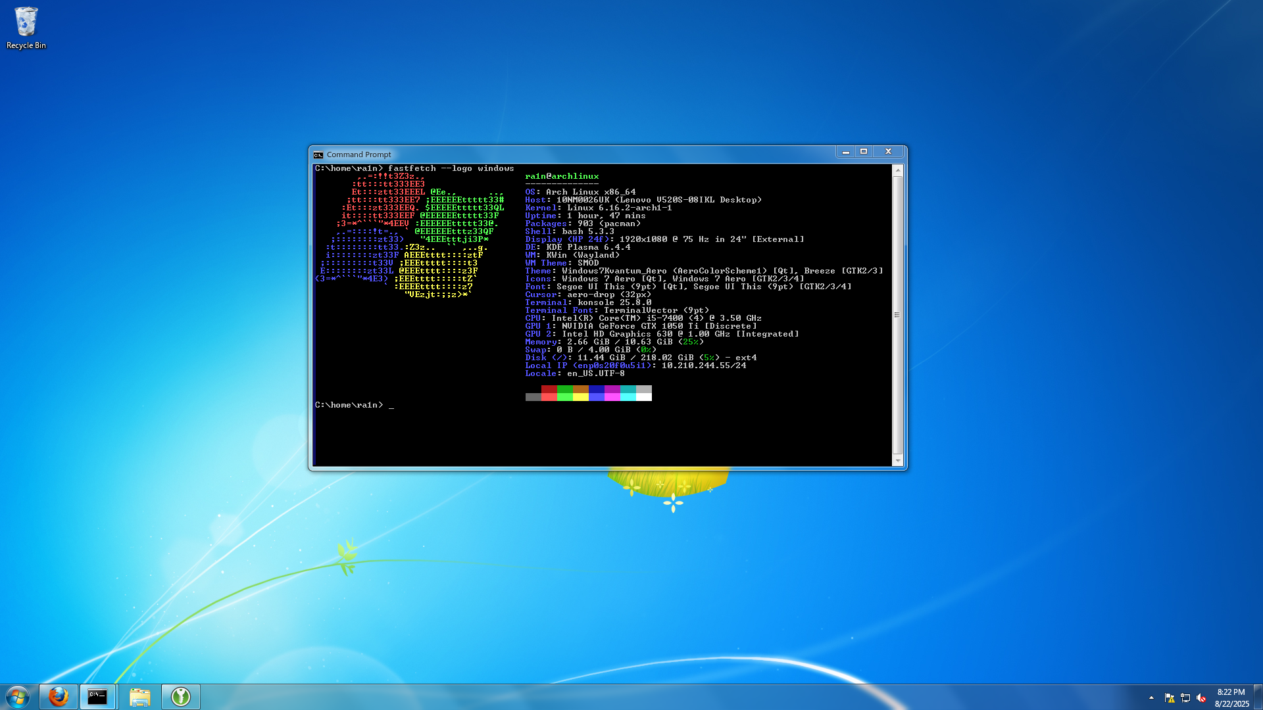The width and height of the screenshot is (1263, 710).
Task: Click the "GPU 1: NVIDIA GeForce GTX 1050 Ti" line
Action: 641,326
